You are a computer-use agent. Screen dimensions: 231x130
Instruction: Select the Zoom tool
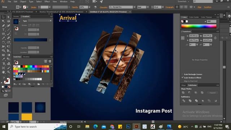(8, 72)
